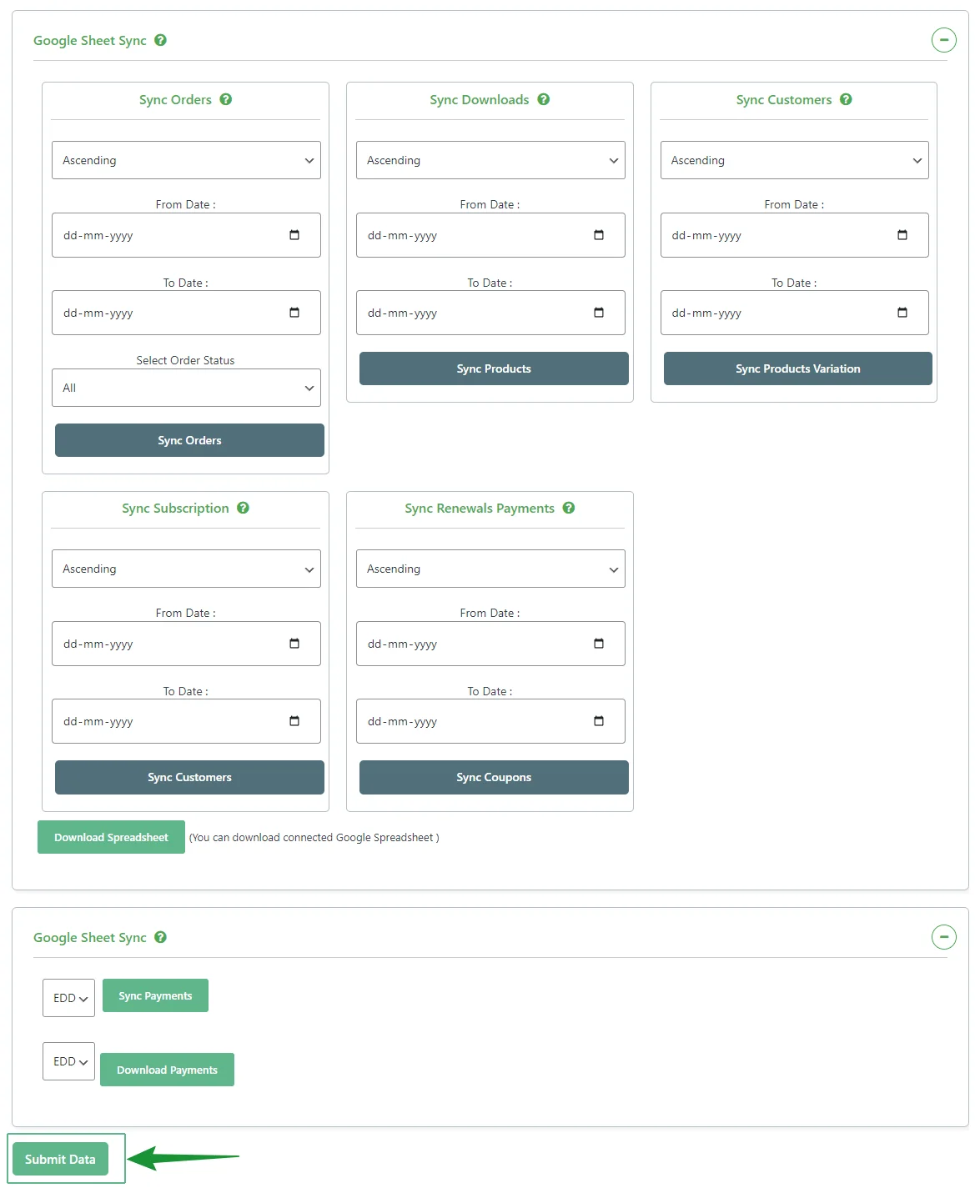Click the Download Spreadsheet button
975x1193 pixels.
tap(111, 837)
